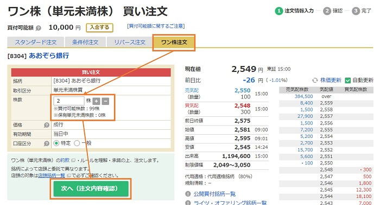Select the 一般 account radio button
This screenshot has width=380, height=205.
click(x=77, y=143)
